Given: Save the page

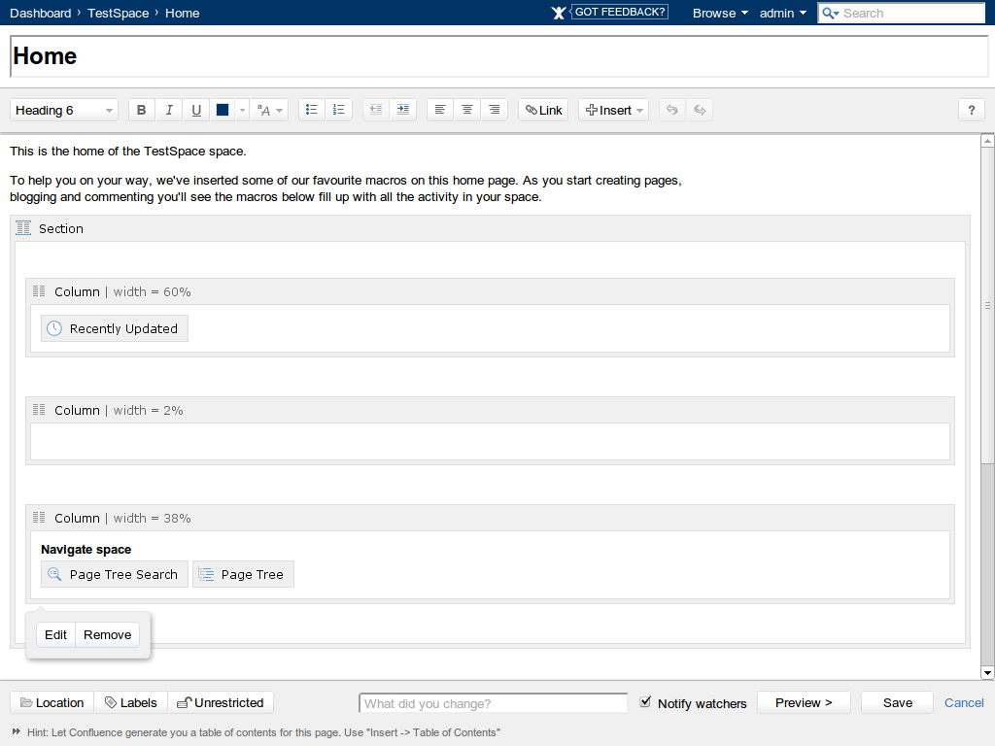Looking at the screenshot, I should pos(897,702).
